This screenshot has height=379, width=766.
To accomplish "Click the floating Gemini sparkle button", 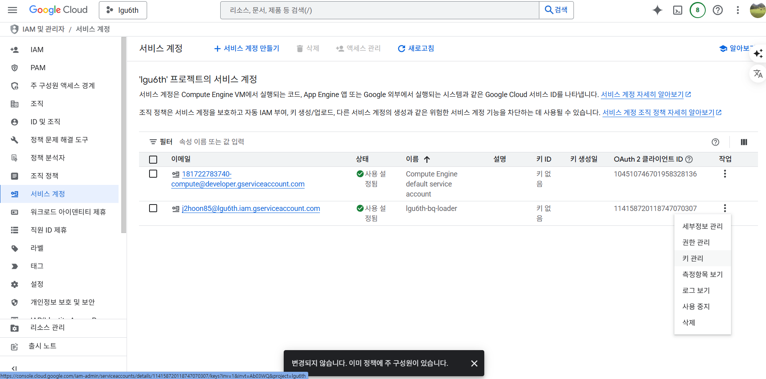I will [x=758, y=54].
